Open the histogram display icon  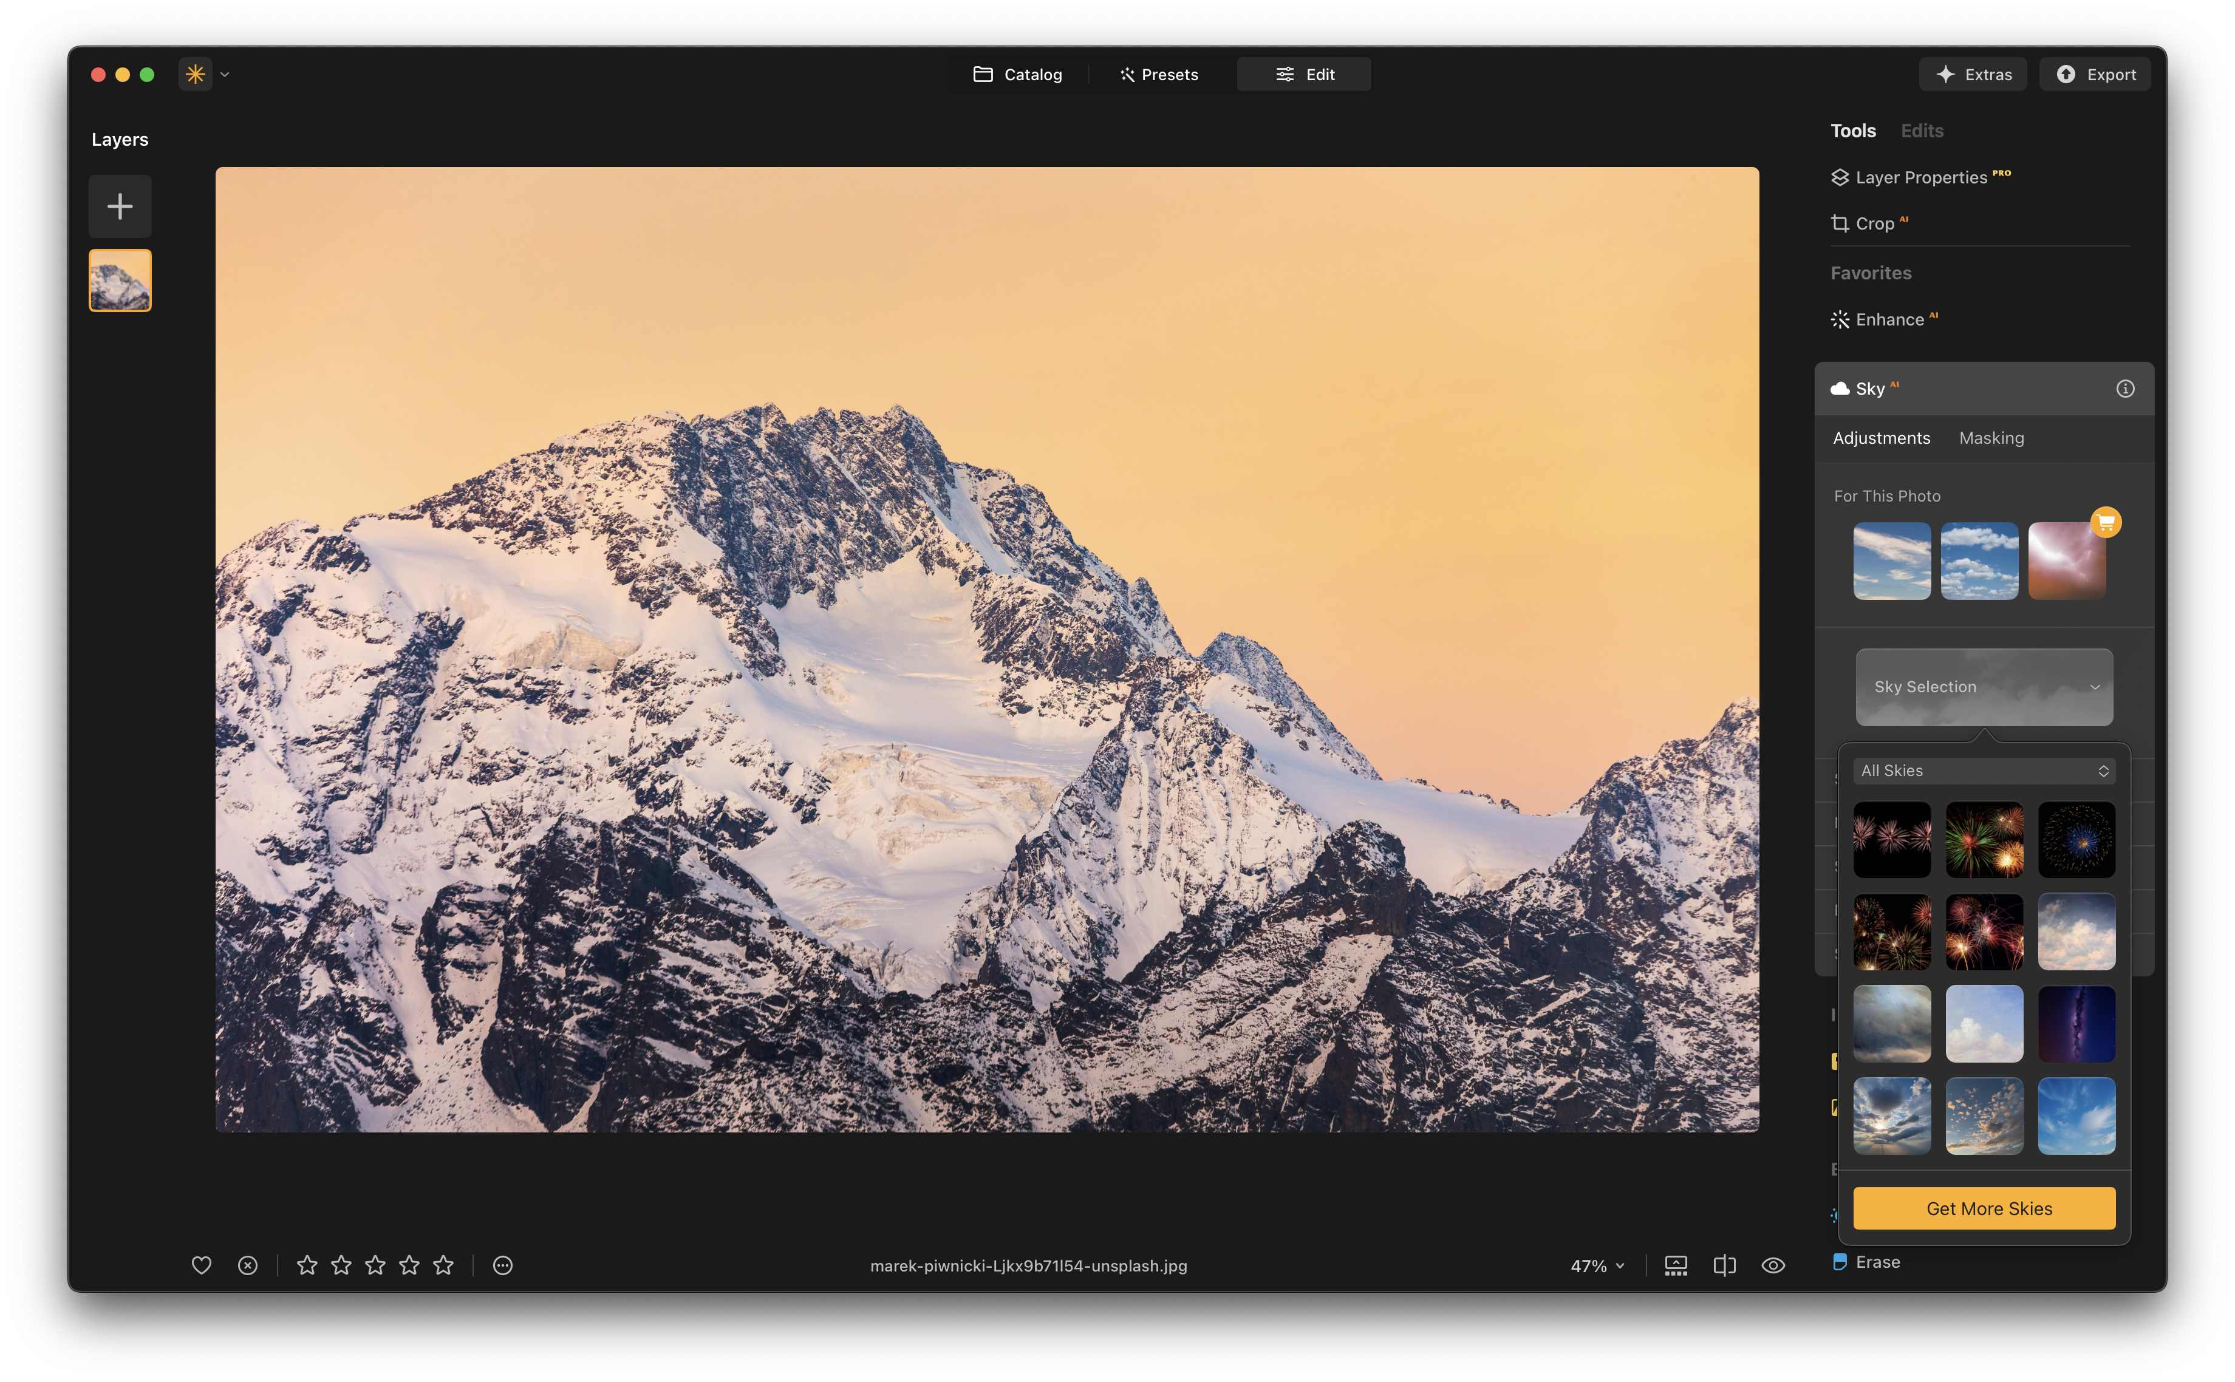point(1676,1265)
